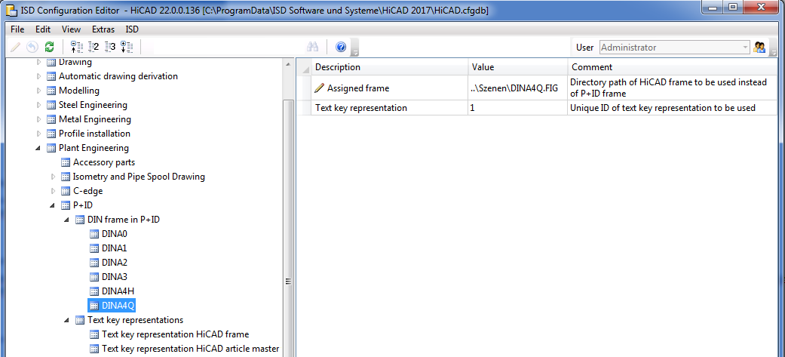Click the Value column header
The image size is (785, 357).
[517, 67]
